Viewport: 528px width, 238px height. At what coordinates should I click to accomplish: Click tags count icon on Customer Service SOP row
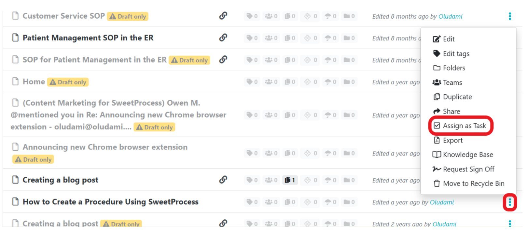click(252, 16)
